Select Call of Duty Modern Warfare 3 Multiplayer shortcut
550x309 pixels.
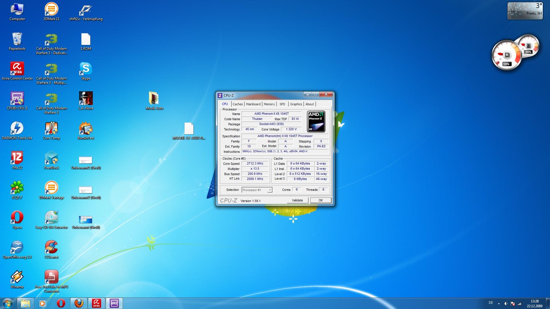click(x=52, y=73)
